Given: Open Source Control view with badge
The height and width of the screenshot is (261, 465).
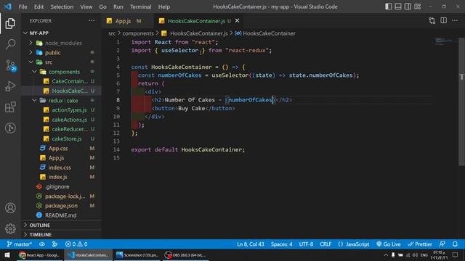Looking at the screenshot, I should point(11,65).
